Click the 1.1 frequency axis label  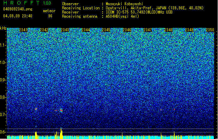(3, 45)
